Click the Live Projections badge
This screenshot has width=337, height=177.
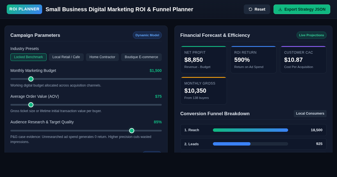(x=311, y=35)
